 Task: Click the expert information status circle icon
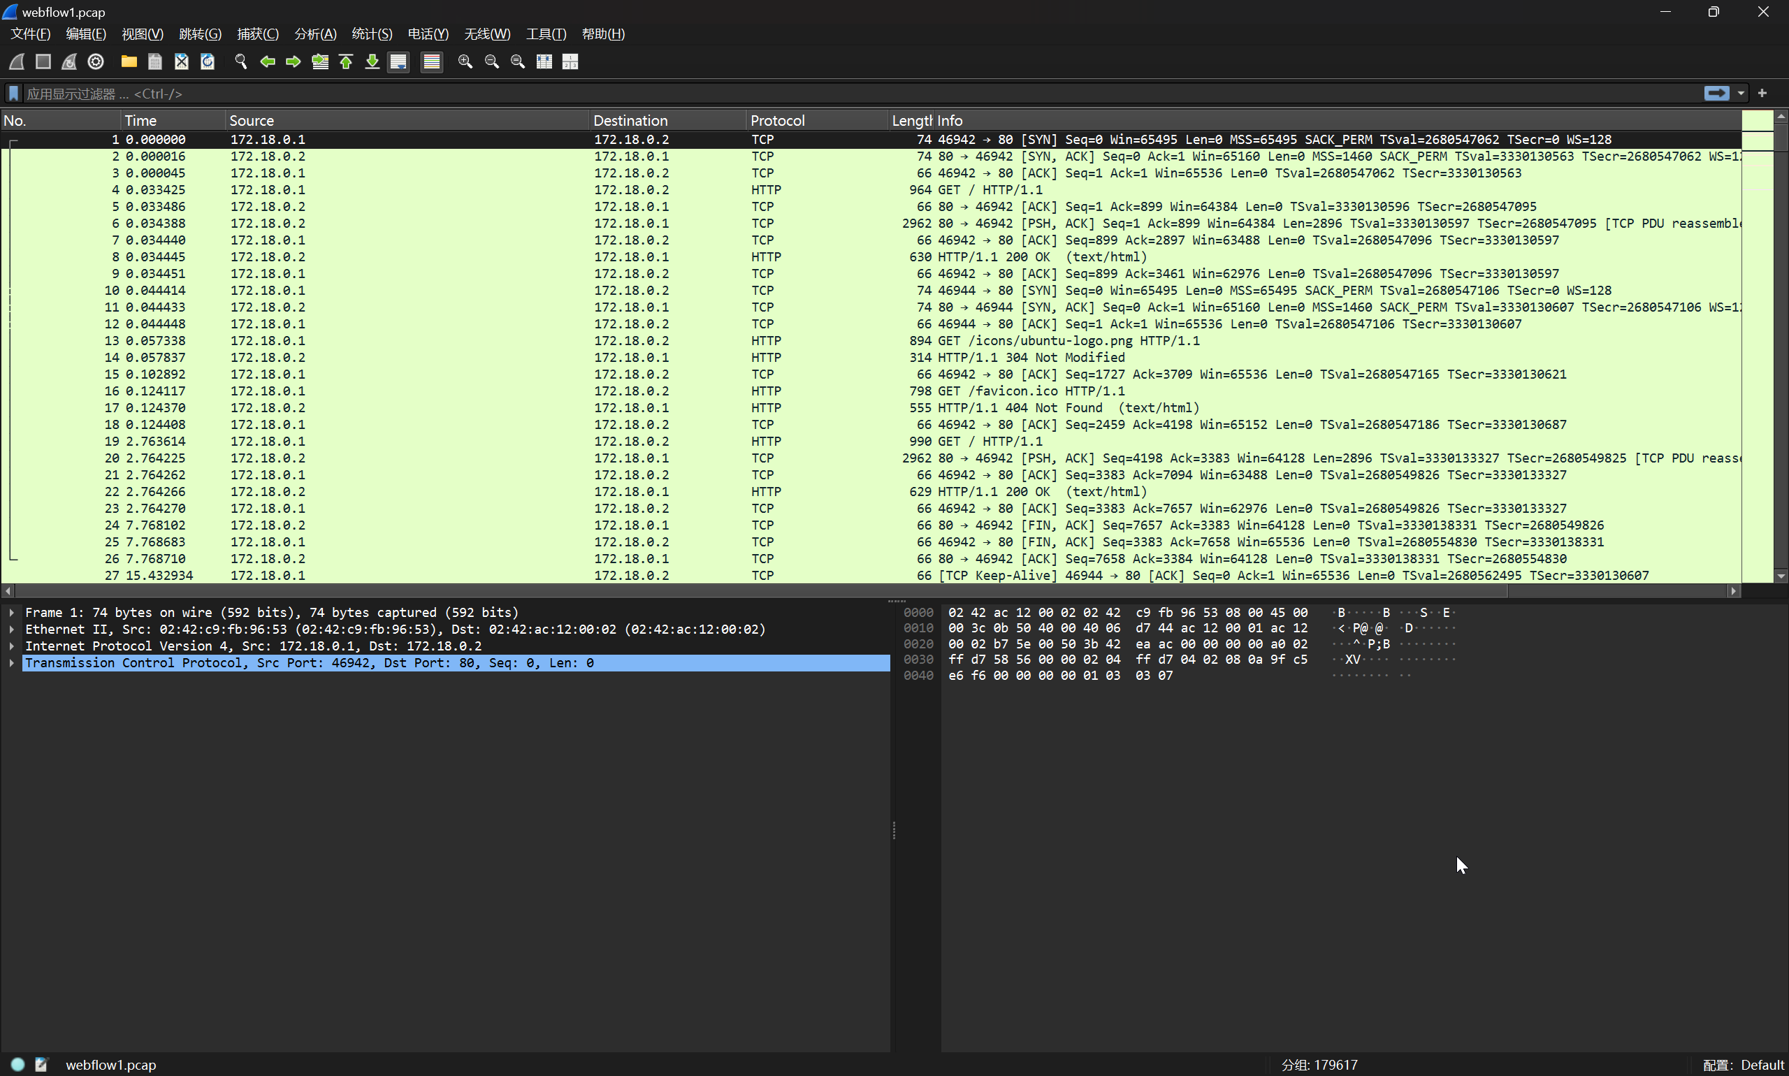(18, 1064)
